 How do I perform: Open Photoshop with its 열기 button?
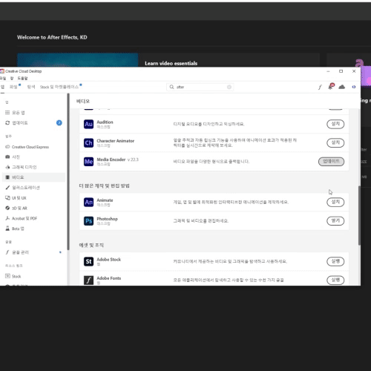pyautogui.click(x=335, y=220)
